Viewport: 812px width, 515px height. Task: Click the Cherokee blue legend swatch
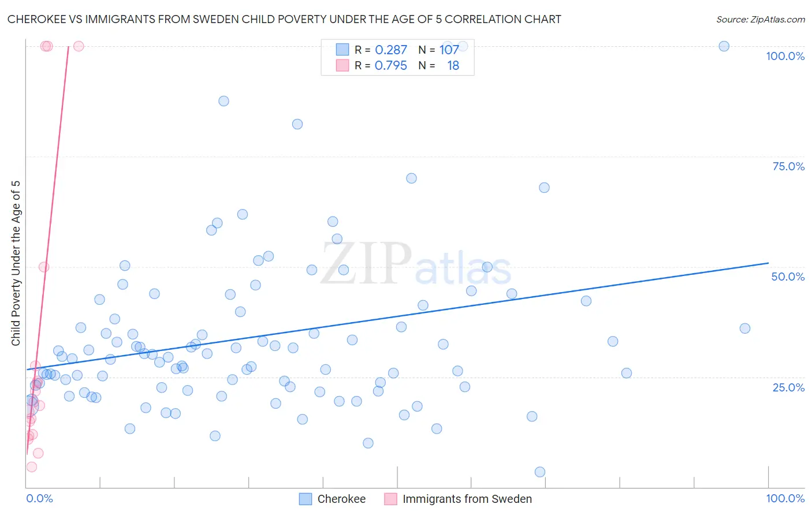(306, 499)
